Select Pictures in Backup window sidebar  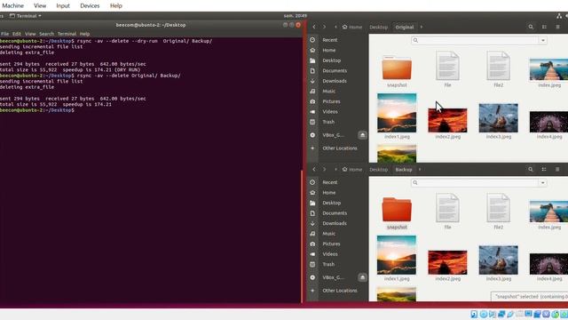(x=331, y=244)
